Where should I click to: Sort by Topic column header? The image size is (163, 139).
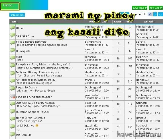pyautogui.click(x=13, y=22)
